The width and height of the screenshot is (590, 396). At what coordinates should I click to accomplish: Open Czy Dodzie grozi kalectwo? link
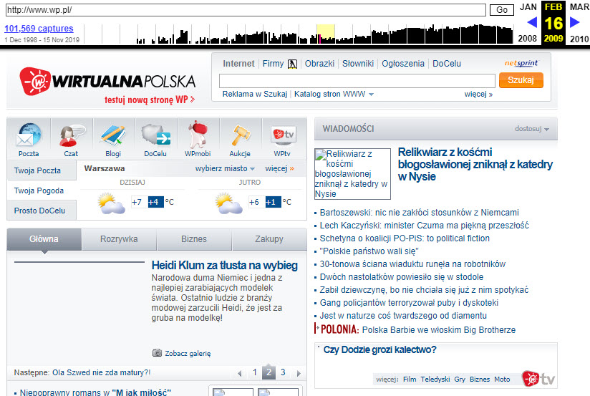(380, 349)
